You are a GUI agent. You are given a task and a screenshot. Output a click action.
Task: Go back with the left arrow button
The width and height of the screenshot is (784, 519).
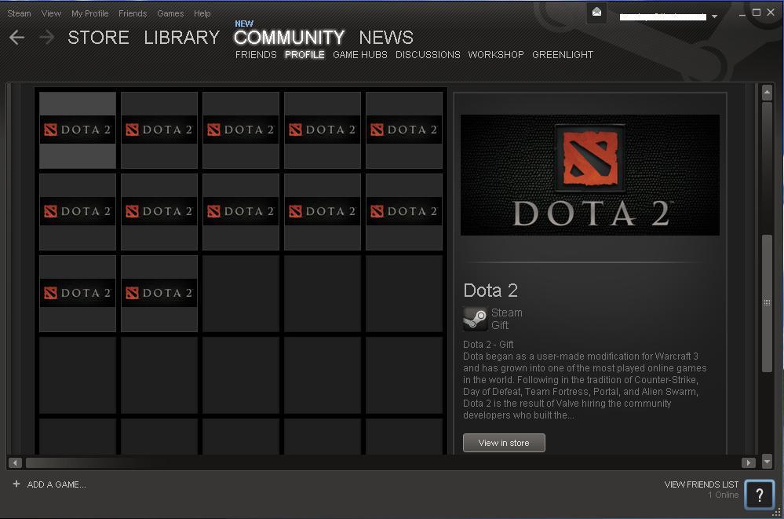(17, 37)
